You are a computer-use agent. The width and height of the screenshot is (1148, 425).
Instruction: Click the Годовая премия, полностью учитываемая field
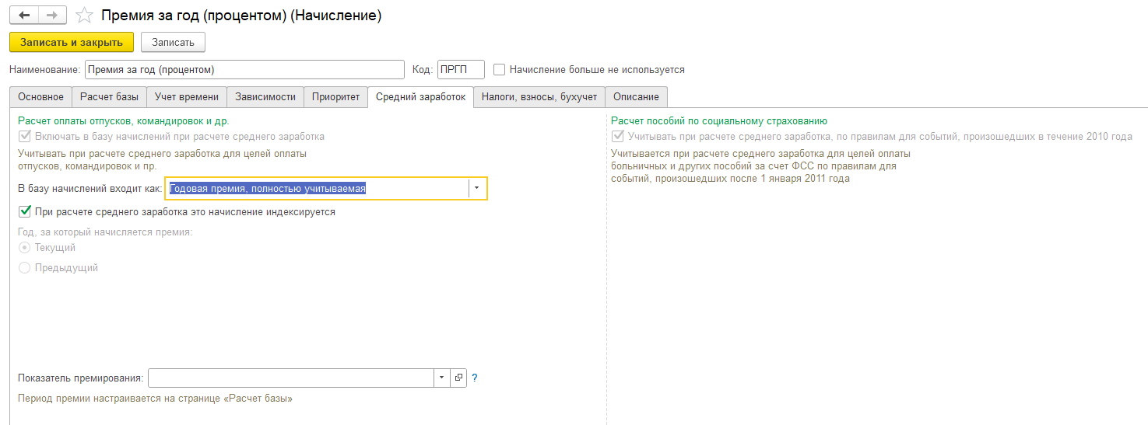pos(318,188)
